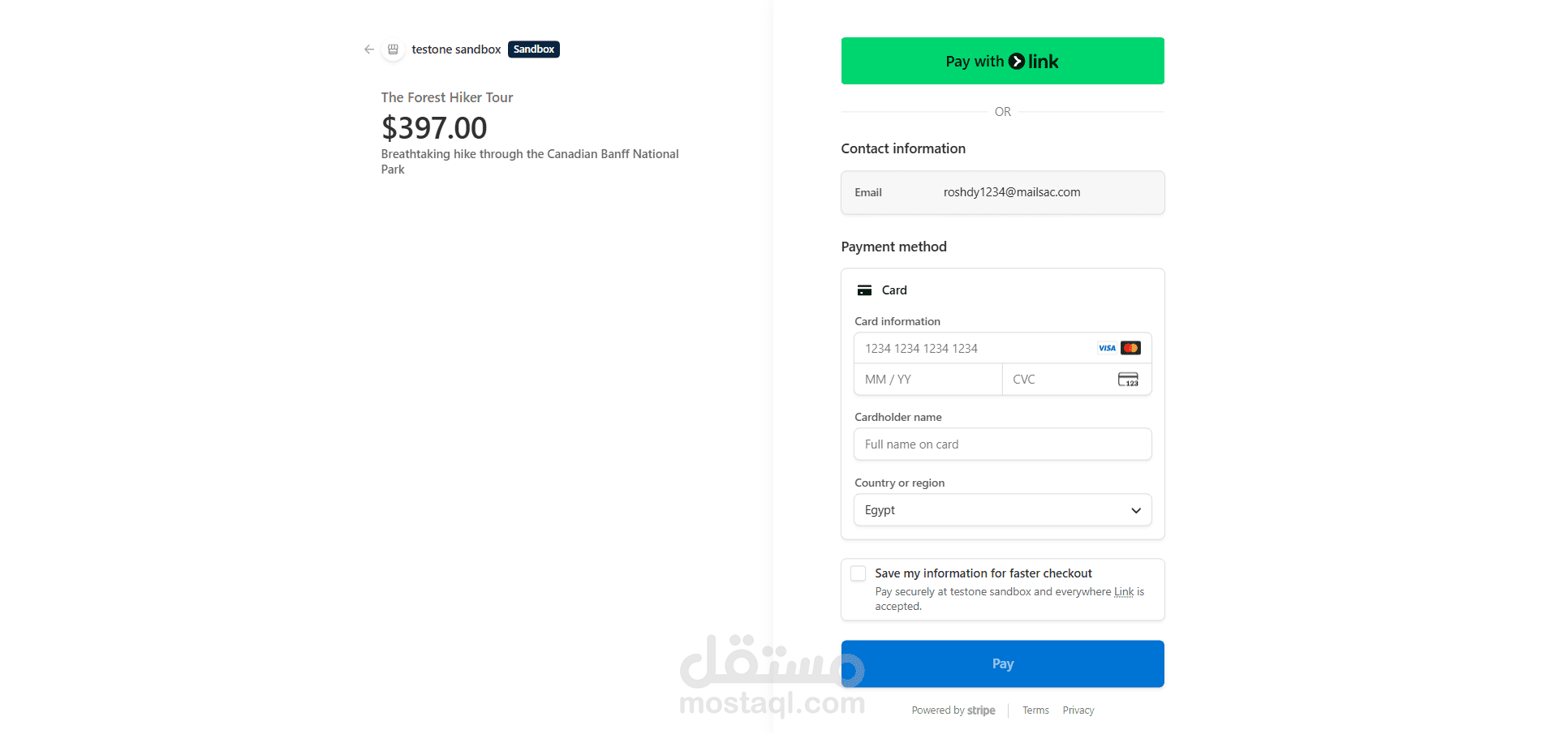Click the Link logo in green button

point(1034,62)
